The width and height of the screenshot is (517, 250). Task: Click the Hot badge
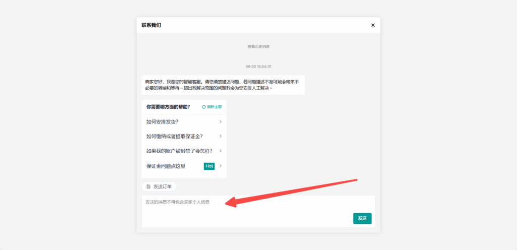tap(209, 166)
